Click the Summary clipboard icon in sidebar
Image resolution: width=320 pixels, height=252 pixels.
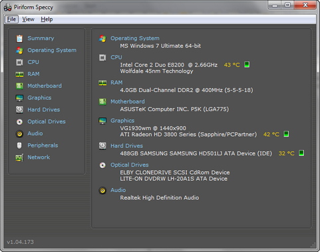tap(19, 39)
